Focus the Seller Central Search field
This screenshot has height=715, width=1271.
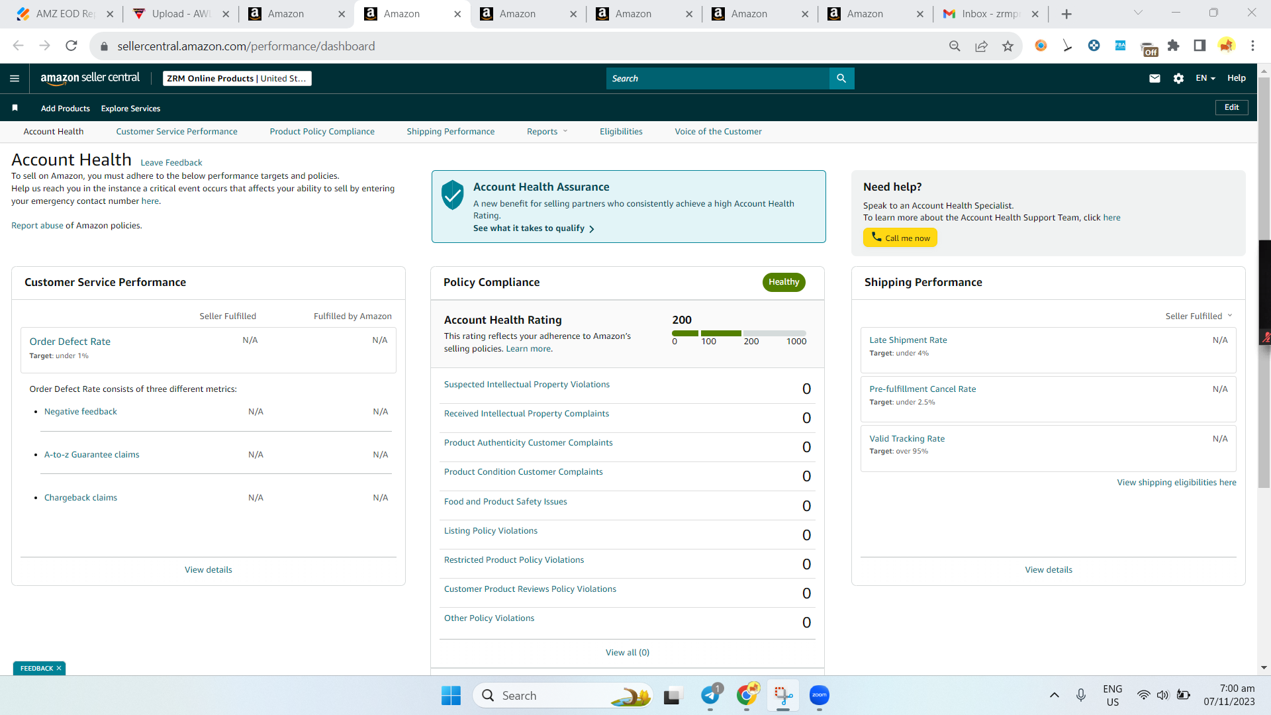coord(718,78)
